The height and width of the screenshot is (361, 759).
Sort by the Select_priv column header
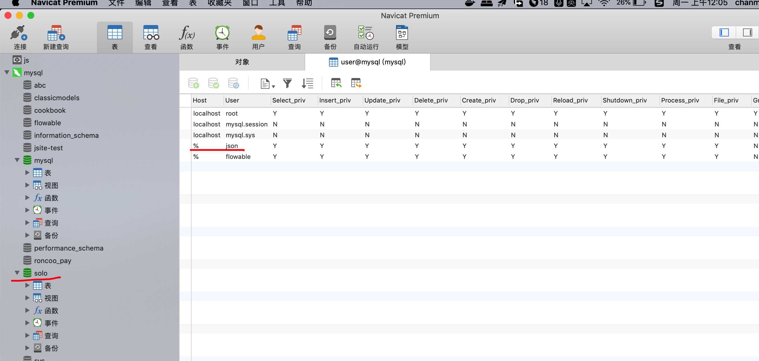[x=289, y=100]
